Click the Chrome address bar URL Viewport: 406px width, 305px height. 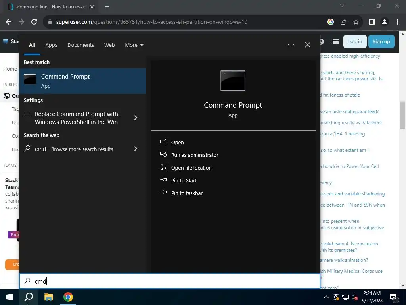[151, 22]
